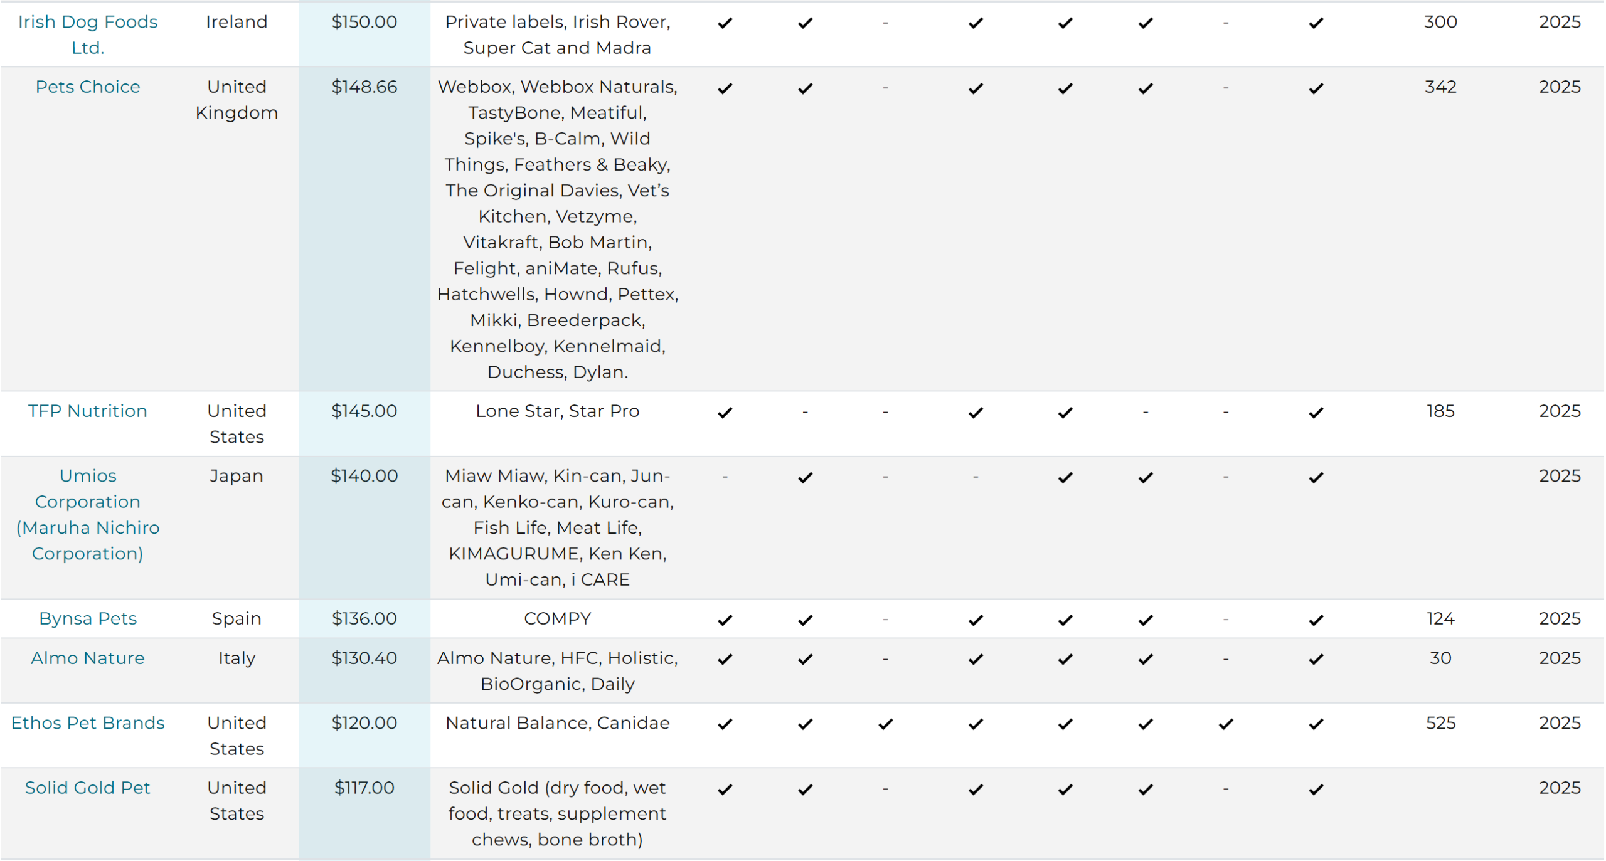Image resolution: width=1606 pixels, height=861 pixels.
Task: Click first checkmark in Pets Choice row
Action: click(725, 88)
